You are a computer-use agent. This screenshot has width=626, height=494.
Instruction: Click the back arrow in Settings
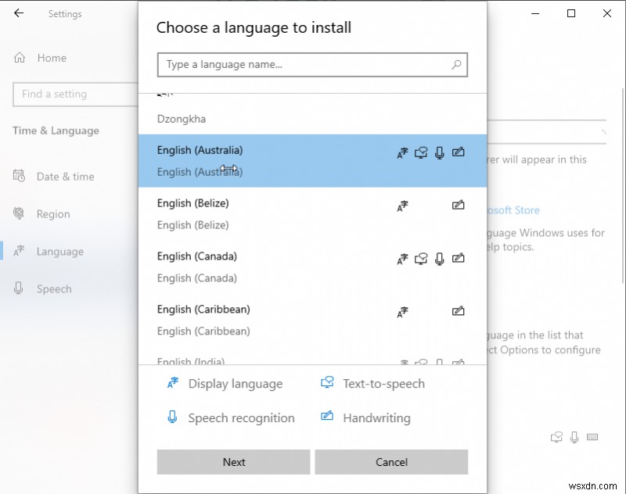pyautogui.click(x=18, y=13)
